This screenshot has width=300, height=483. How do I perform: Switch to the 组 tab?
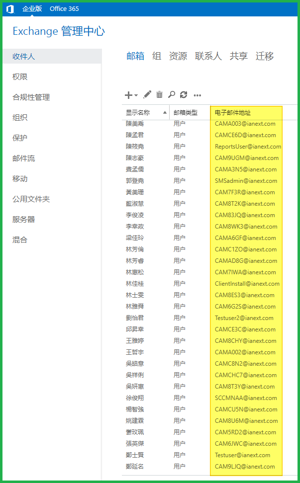[157, 56]
